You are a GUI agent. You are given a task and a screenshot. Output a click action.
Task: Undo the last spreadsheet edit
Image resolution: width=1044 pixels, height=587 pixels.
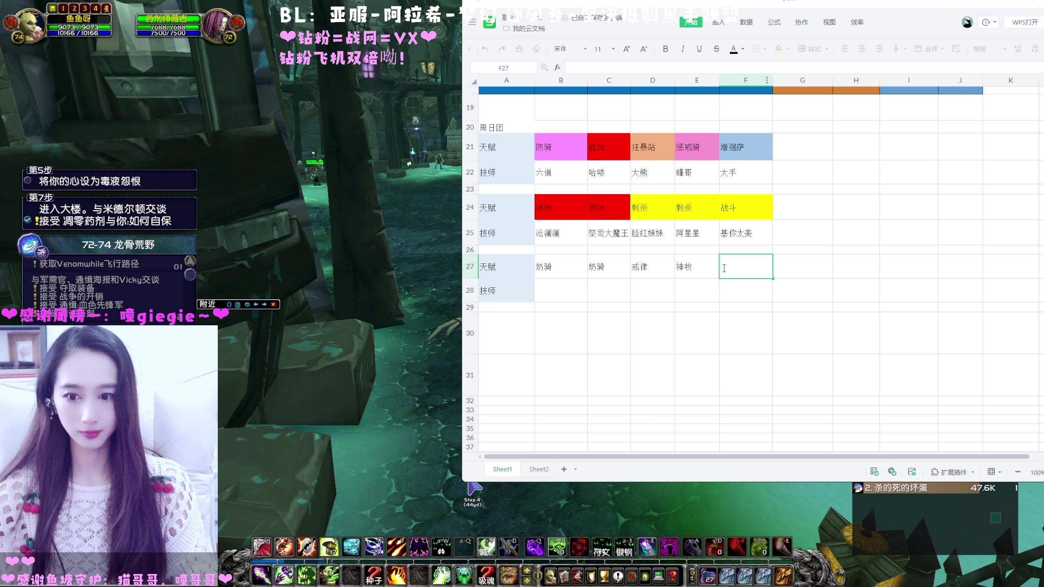coord(485,49)
